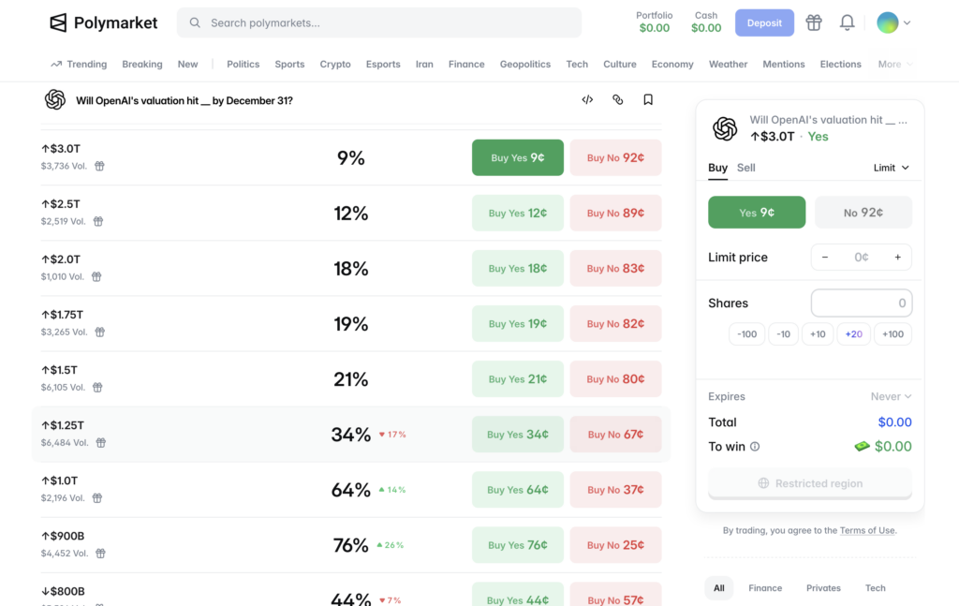This screenshot has height=606, width=959.
Task: Copy market link via chain icon
Action: tap(618, 99)
